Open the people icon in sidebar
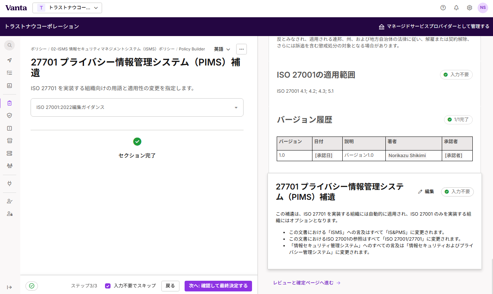 click(10, 166)
